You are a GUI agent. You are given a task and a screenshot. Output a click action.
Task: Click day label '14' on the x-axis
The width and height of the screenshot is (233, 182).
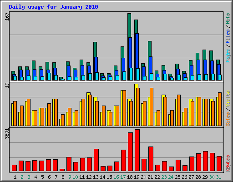pyautogui.click(x=102, y=177)
